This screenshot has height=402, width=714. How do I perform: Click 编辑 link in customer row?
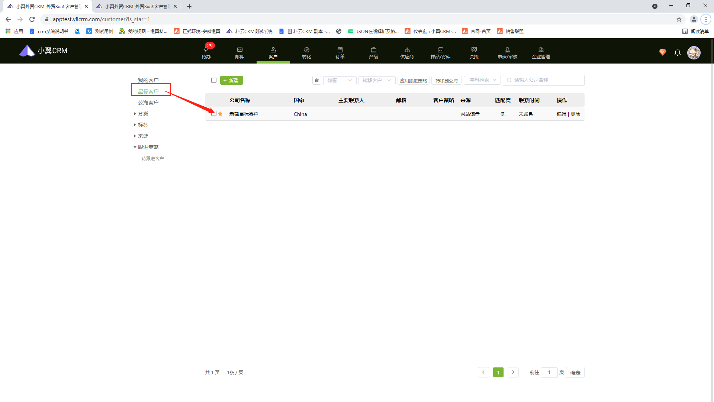(561, 114)
